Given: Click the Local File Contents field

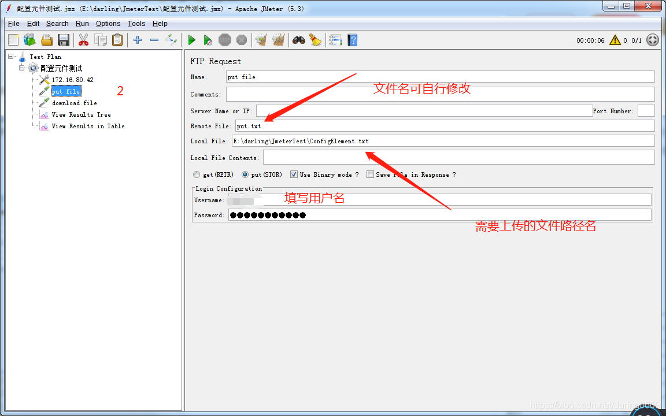Looking at the screenshot, I should tap(458, 157).
